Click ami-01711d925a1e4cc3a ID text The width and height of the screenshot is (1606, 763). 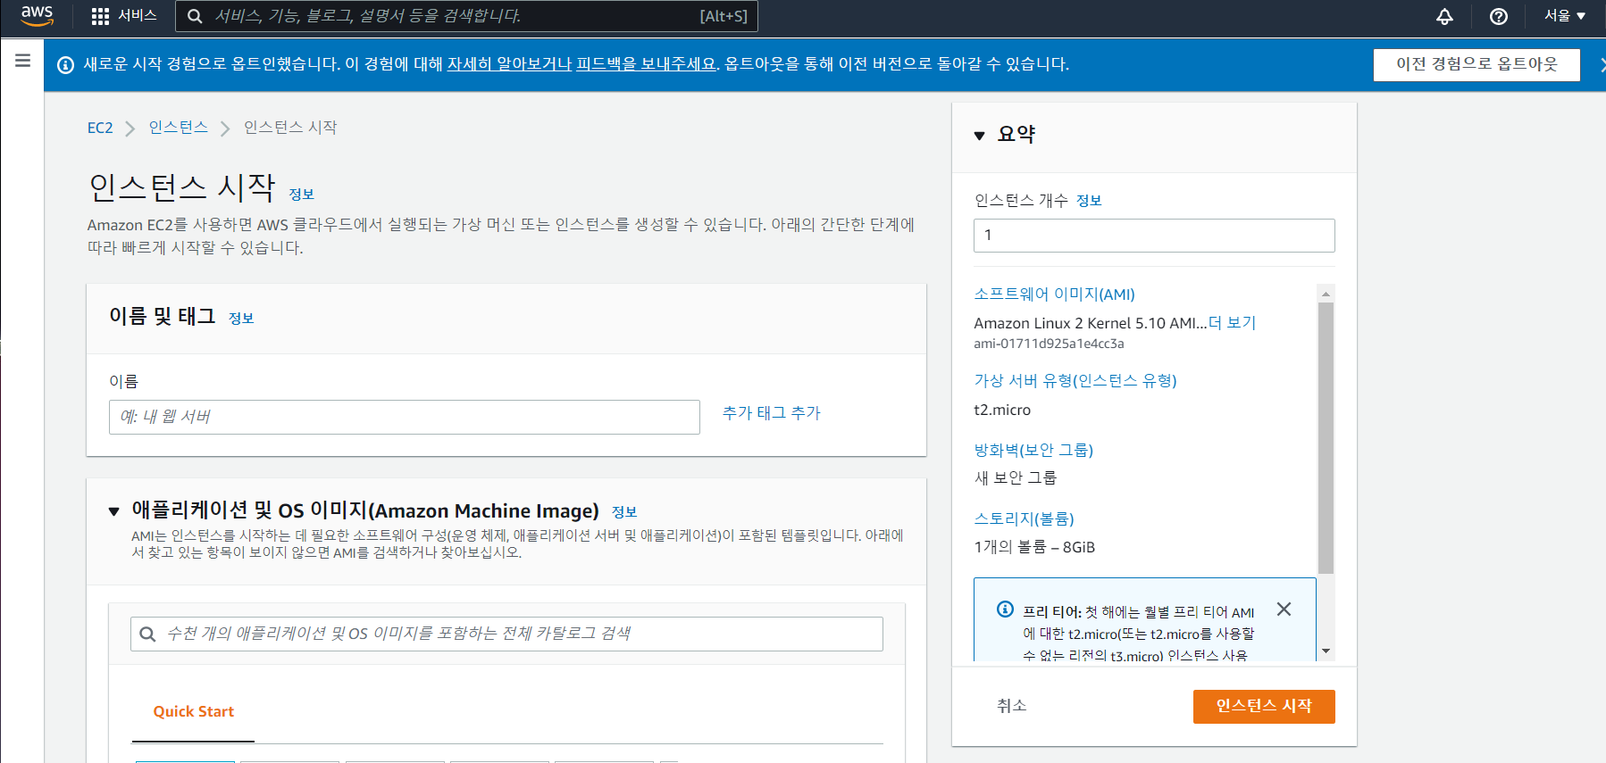coord(1049,344)
